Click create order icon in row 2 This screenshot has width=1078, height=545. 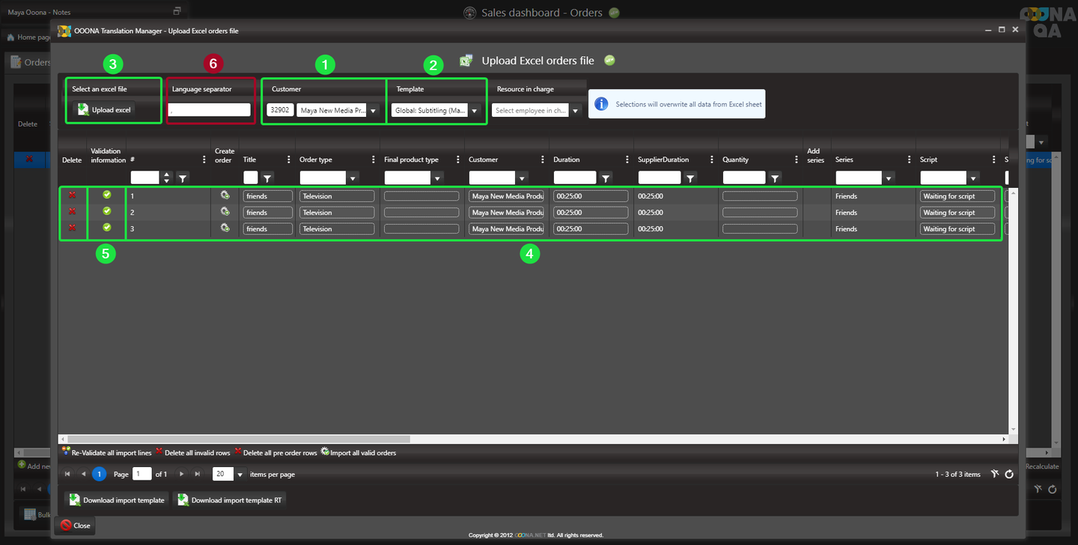coord(225,212)
